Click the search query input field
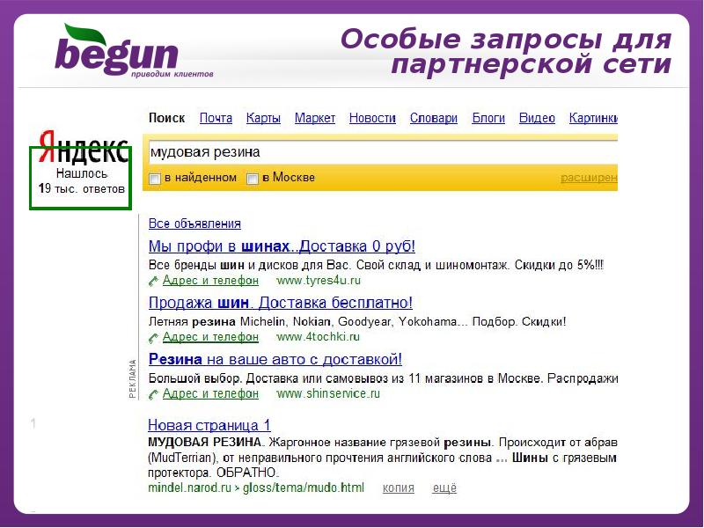704x528 pixels. pos(378,151)
